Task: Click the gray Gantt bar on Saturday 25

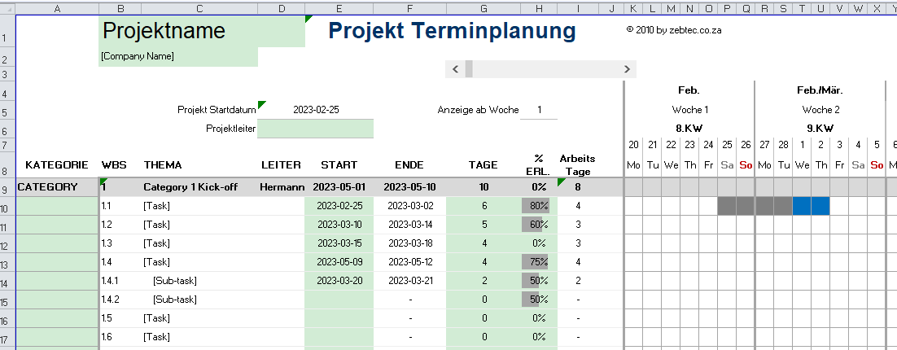Action: point(727,206)
